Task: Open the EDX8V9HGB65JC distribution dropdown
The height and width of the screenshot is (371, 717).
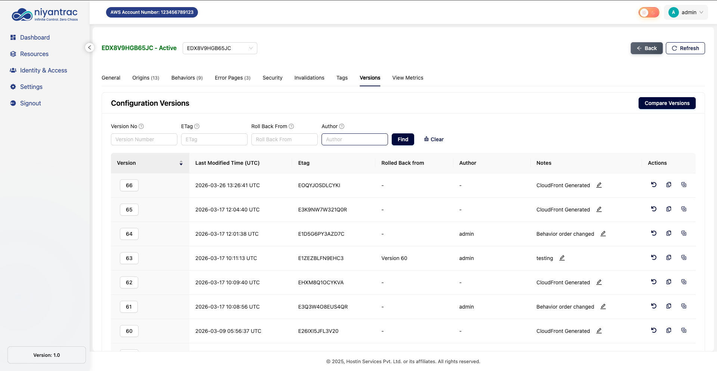Action: [x=220, y=48]
